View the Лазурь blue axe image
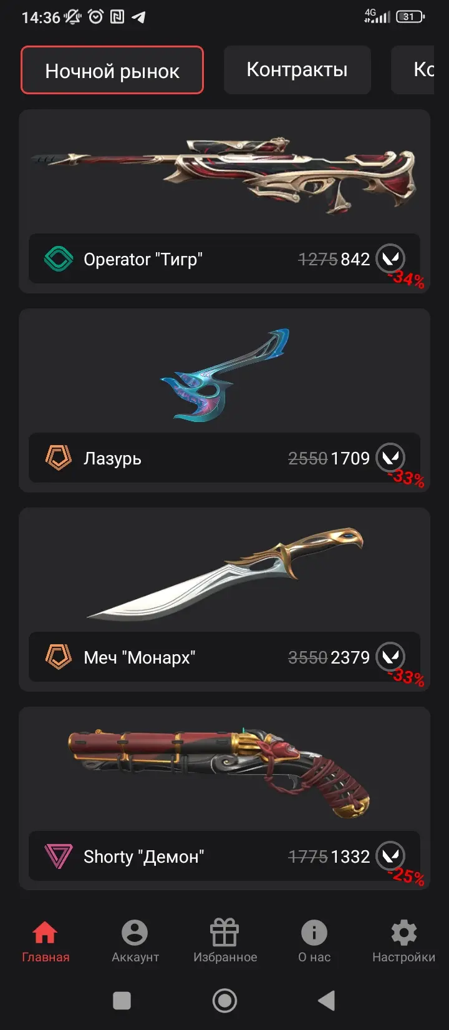The width and height of the screenshot is (449, 1030). [224, 375]
